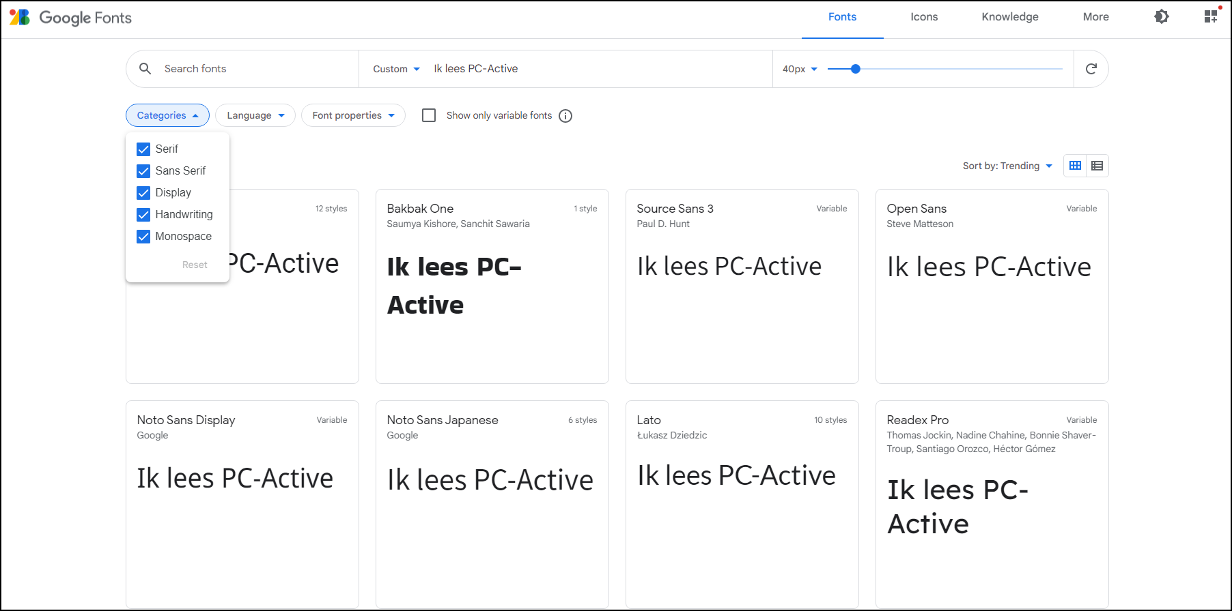
Task: Toggle dark theme icon in header
Action: (x=1161, y=16)
